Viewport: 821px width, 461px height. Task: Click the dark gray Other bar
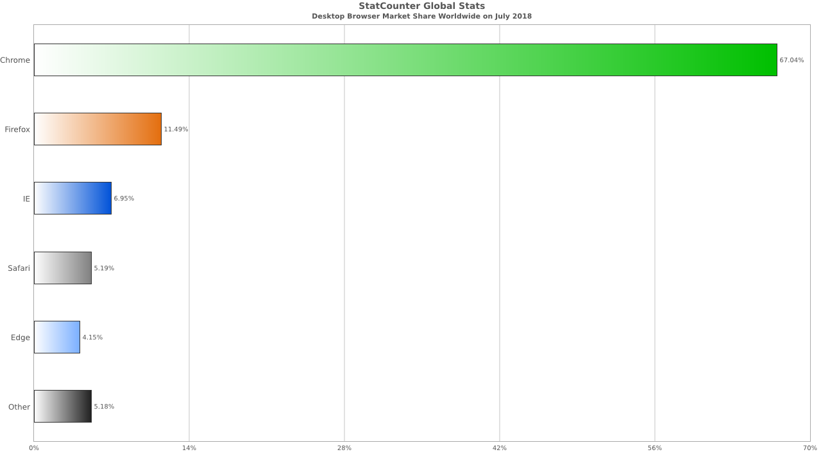[x=63, y=407]
